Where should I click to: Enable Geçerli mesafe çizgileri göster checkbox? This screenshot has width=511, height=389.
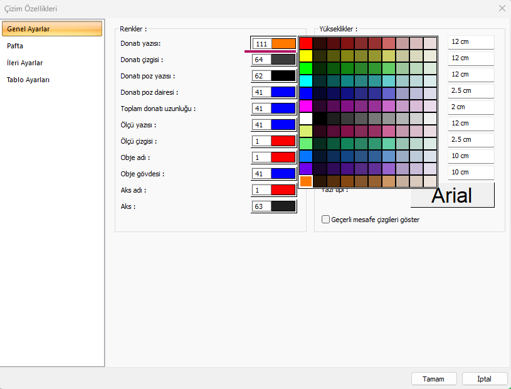[x=325, y=220]
